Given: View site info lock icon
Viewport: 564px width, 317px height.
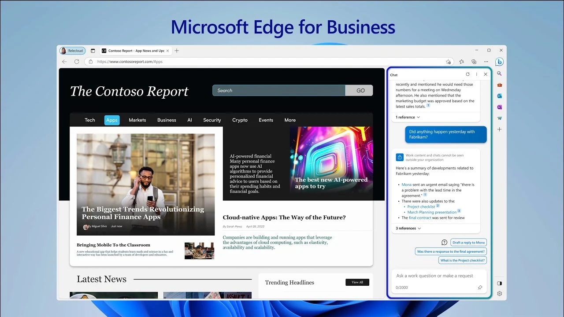Looking at the screenshot, I should (x=91, y=62).
